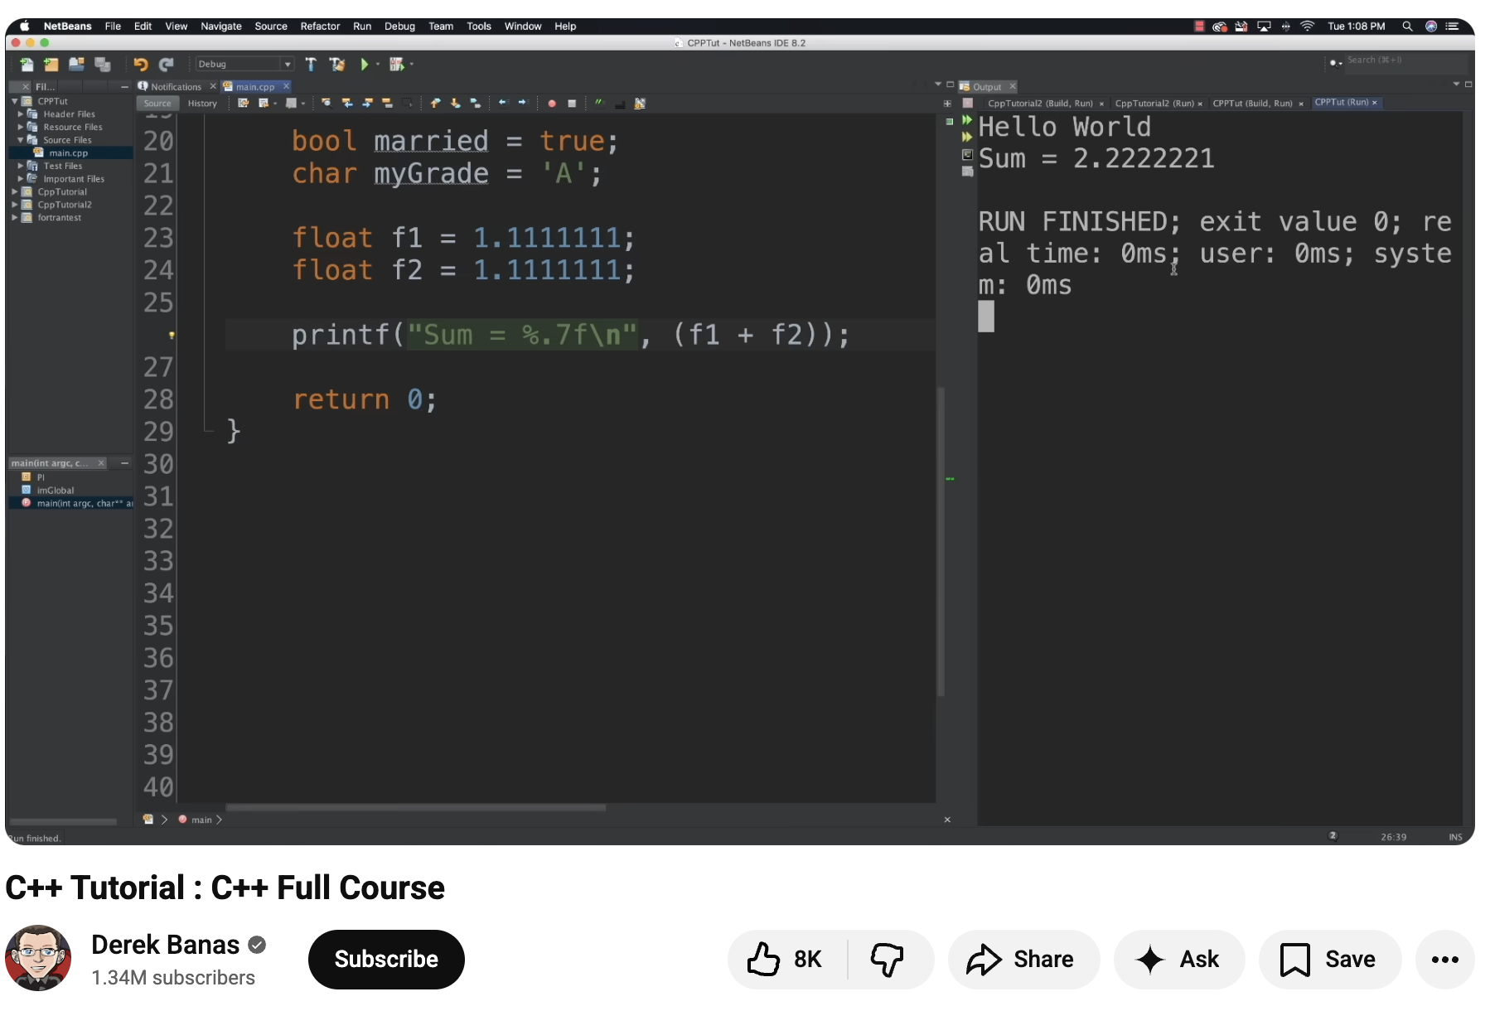Collapse the CPPTut project node
This screenshot has height=1011, width=1490.
[x=14, y=101]
